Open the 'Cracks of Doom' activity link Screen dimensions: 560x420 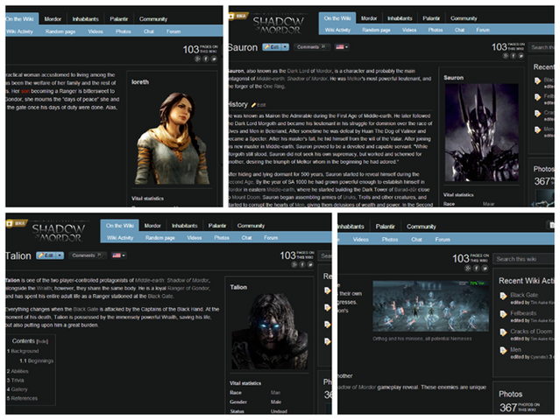531,332
